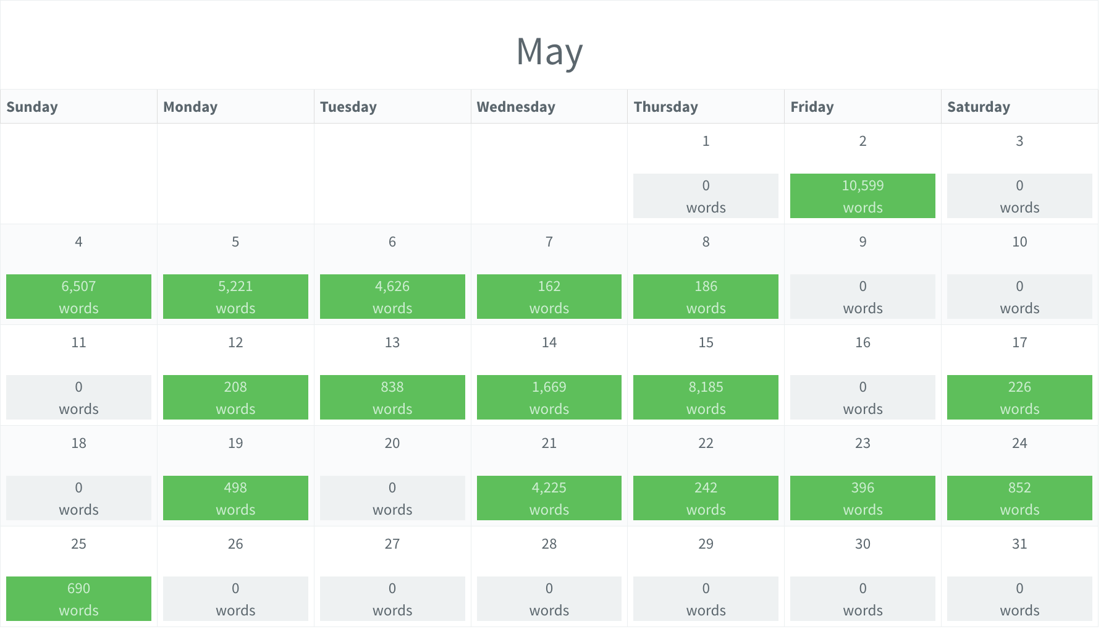Click the 852 words entry on May 24
1101x629 pixels.
pos(1019,498)
